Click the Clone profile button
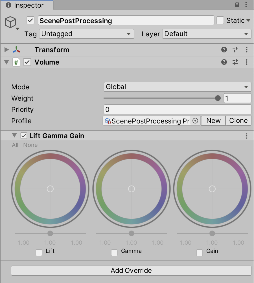Image resolution: width=254 pixels, height=283 pixels. tap(238, 121)
